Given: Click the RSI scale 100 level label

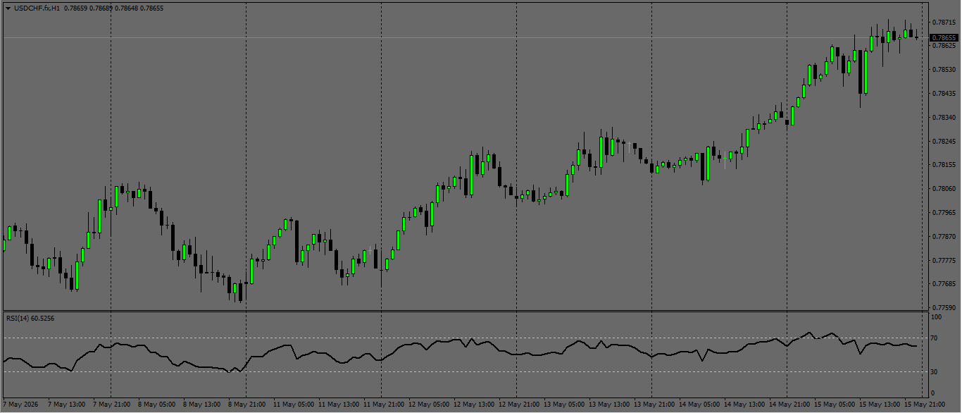Looking at the screenshot, I should [x=936, y=318].
